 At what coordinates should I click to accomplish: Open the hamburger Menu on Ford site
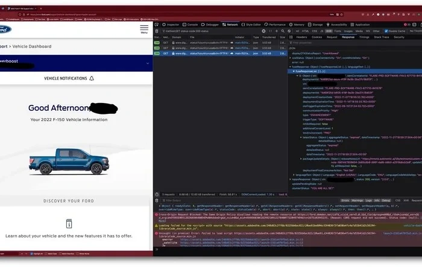[144, 29]
